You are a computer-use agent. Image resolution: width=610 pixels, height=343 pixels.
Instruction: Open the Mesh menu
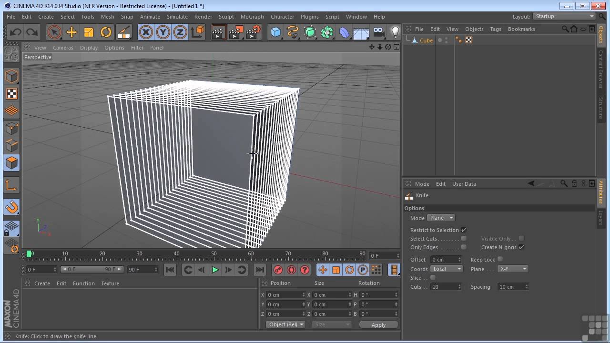108,17
